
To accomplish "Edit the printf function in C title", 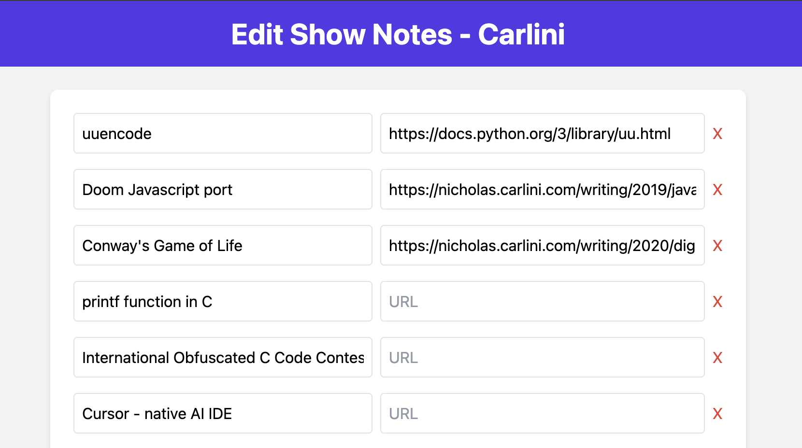I will coord(223,301).
